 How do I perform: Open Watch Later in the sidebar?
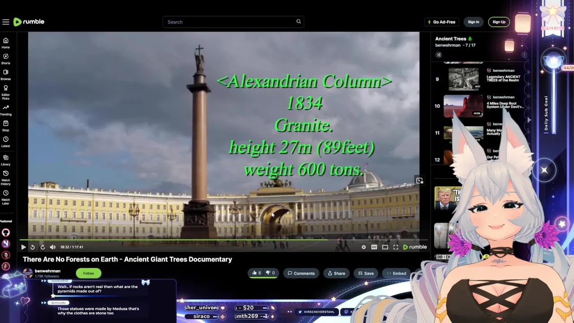tap(5, 197)
